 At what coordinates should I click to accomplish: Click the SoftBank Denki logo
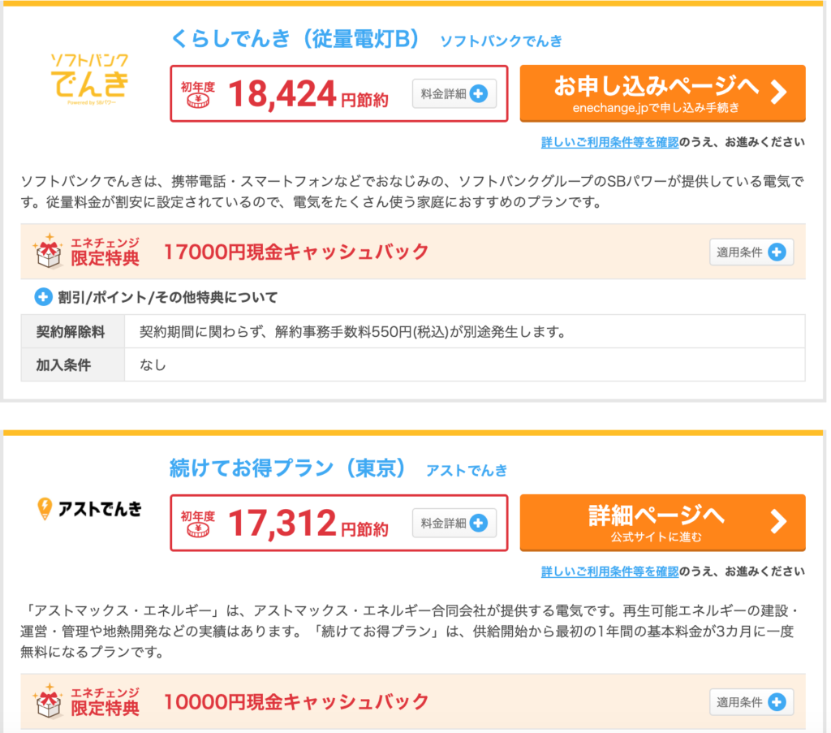point(89,79)
